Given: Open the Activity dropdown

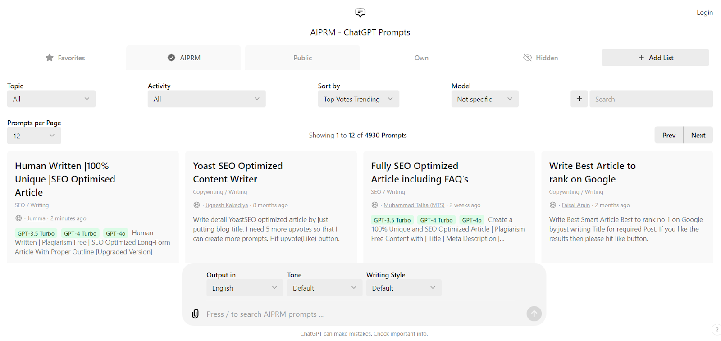Looking at the screenshot, I should (x=207, y=99).
